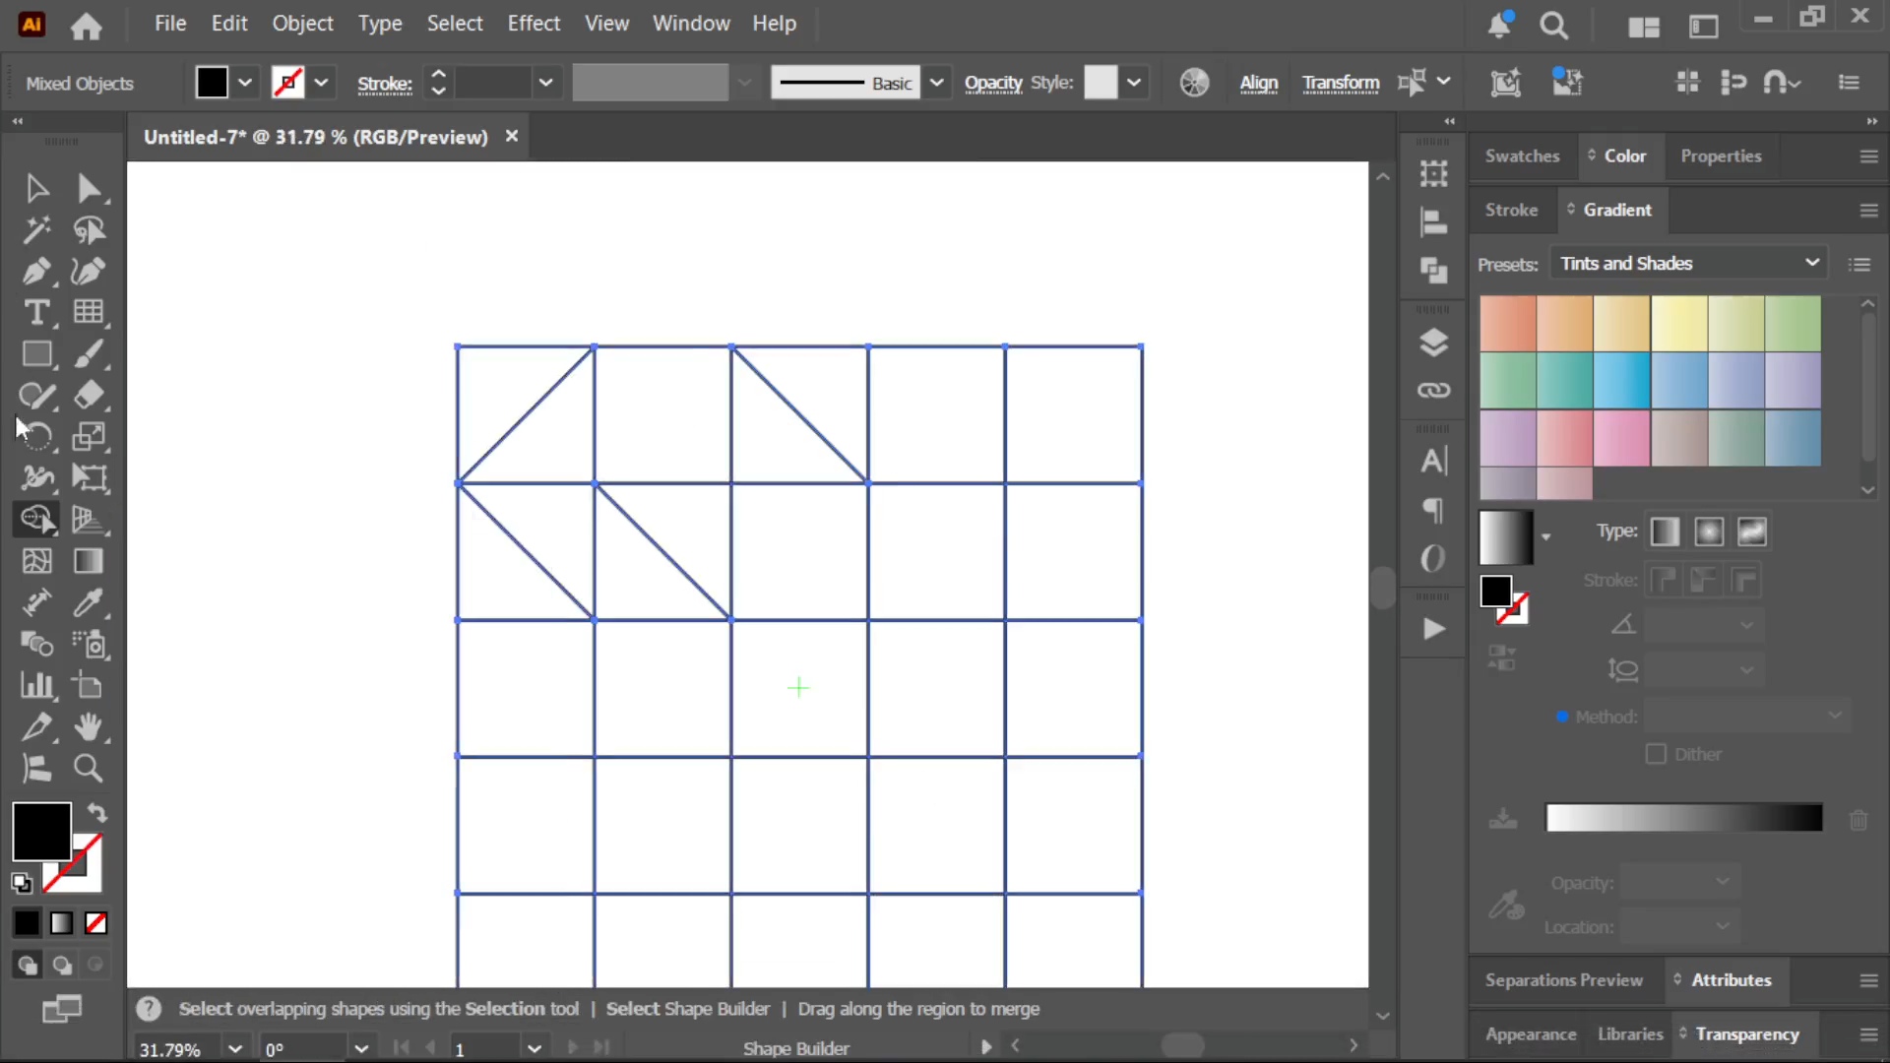
Task: Select the Column Graph tool
Action: point(36,685)
